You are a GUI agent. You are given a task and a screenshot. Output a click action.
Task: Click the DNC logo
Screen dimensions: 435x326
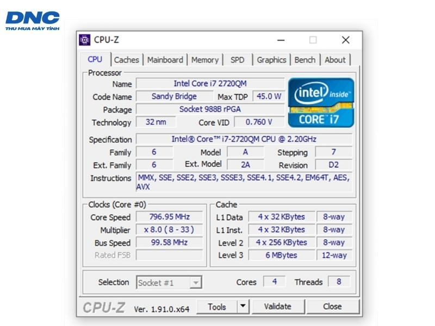(x=33, y=21)
